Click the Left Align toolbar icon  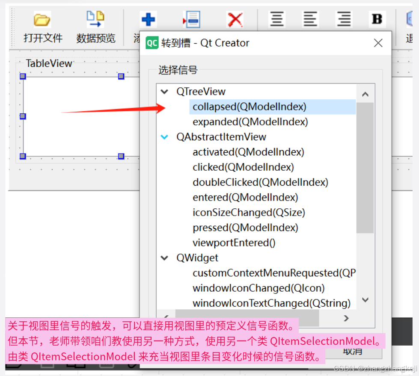(x=310, y=19)
